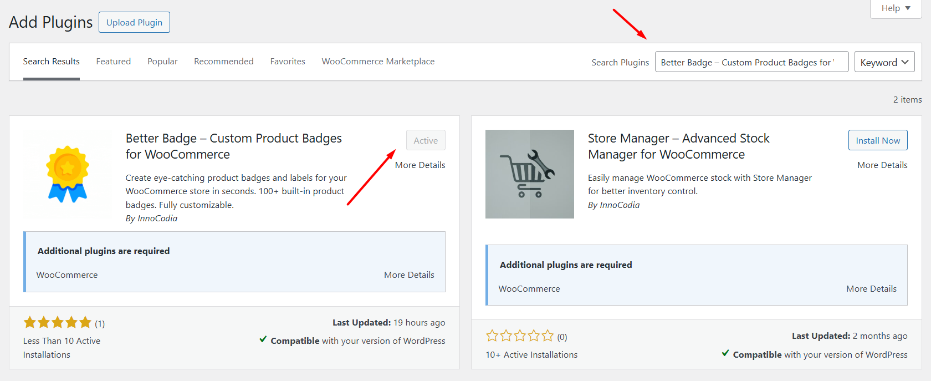The height and width of the screenshot is (381, 931).
Task: Switch to the Featured tab
Action: pyautogui.click(x=113, y=62)
